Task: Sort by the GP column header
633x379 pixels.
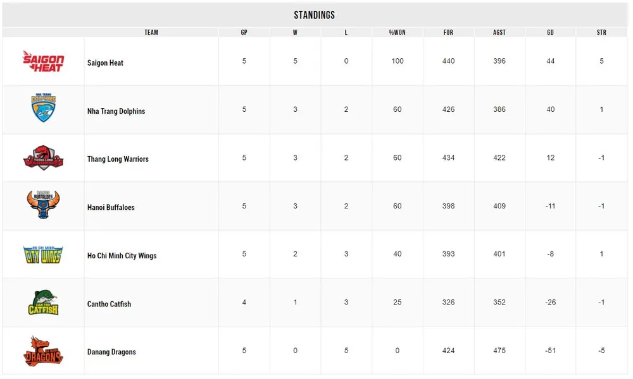Action: pos(244,32)
